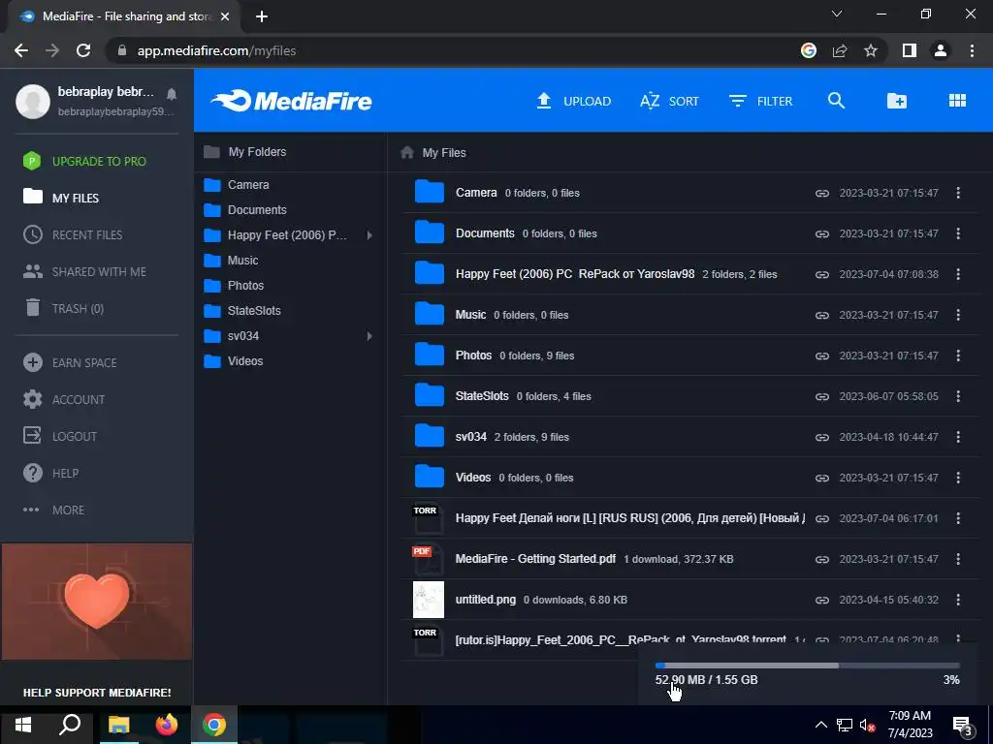
Task: Copy share link for untitled.png
Action: coord(822,600)
